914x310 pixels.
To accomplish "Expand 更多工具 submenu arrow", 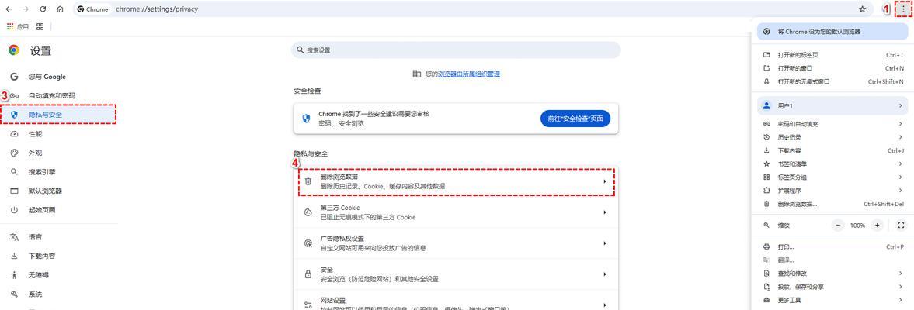I will (x=900, y=300).
